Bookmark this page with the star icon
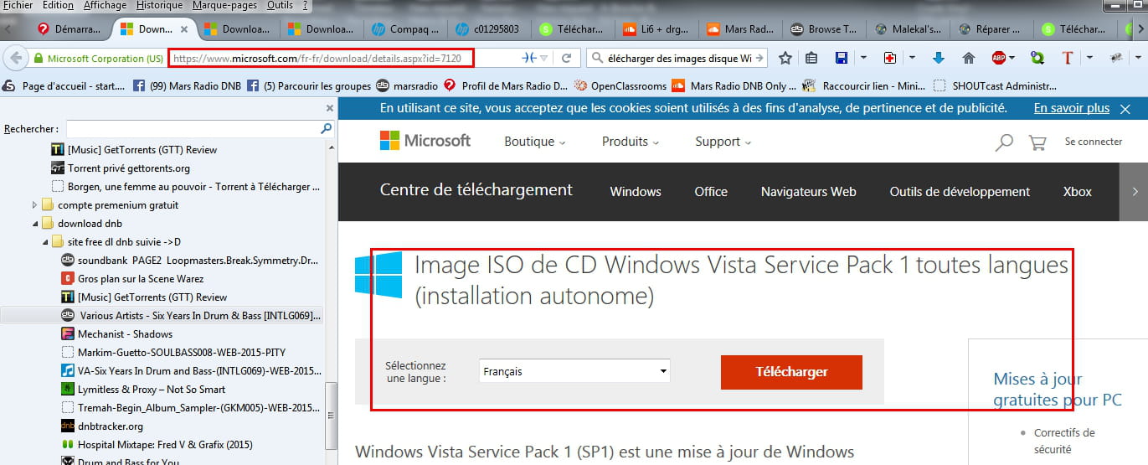 [x=785, y=59]
